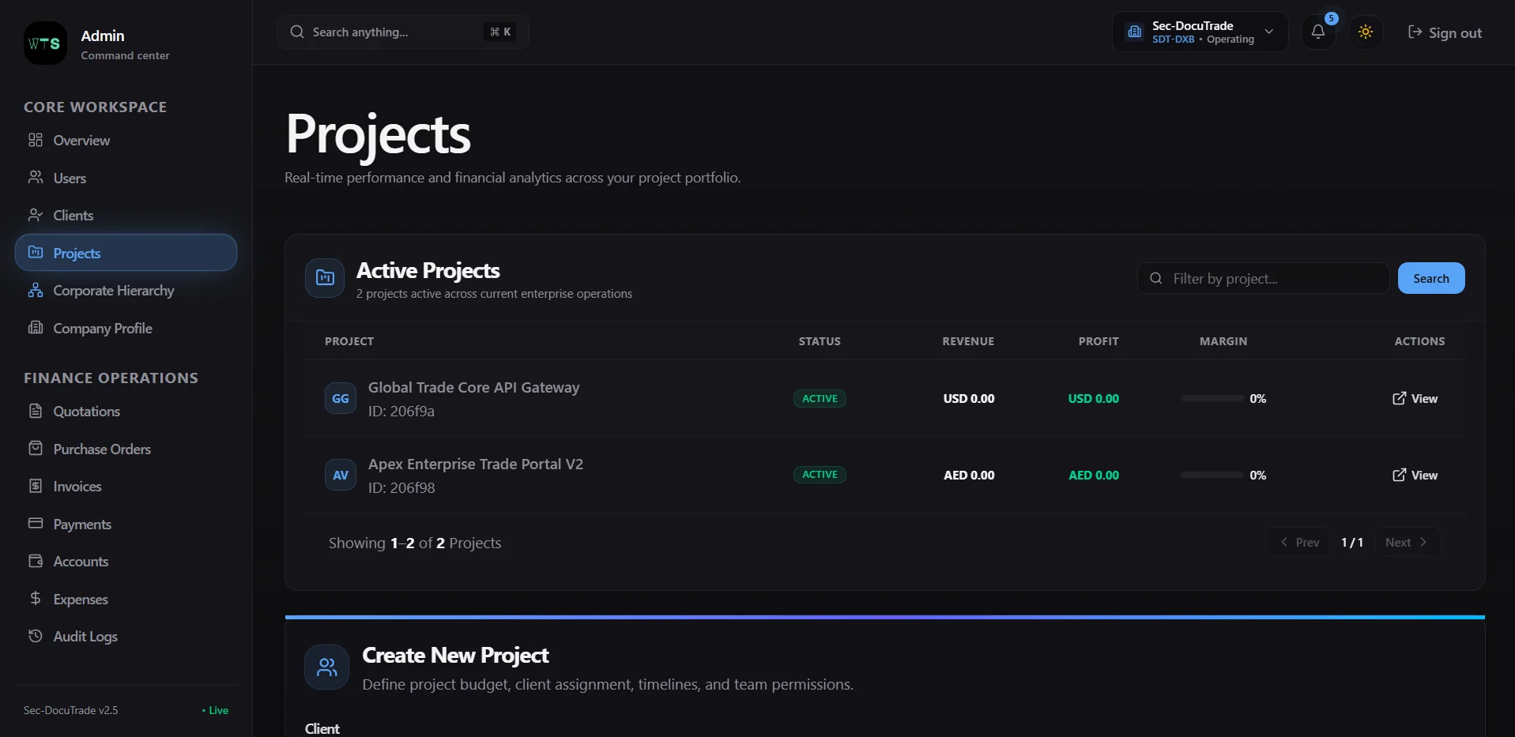Click the GG project avatar
Screen dimensions: 1515x737
point(341,398)
